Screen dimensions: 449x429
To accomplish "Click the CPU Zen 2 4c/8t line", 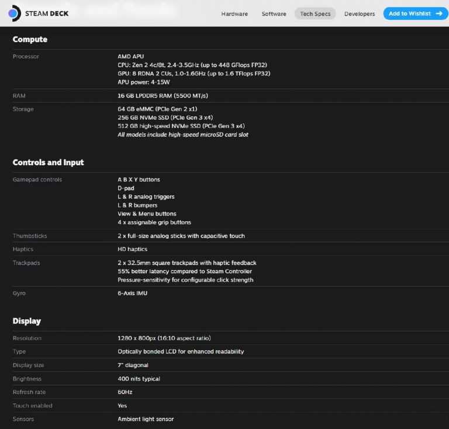I will (x=192, y=65).
